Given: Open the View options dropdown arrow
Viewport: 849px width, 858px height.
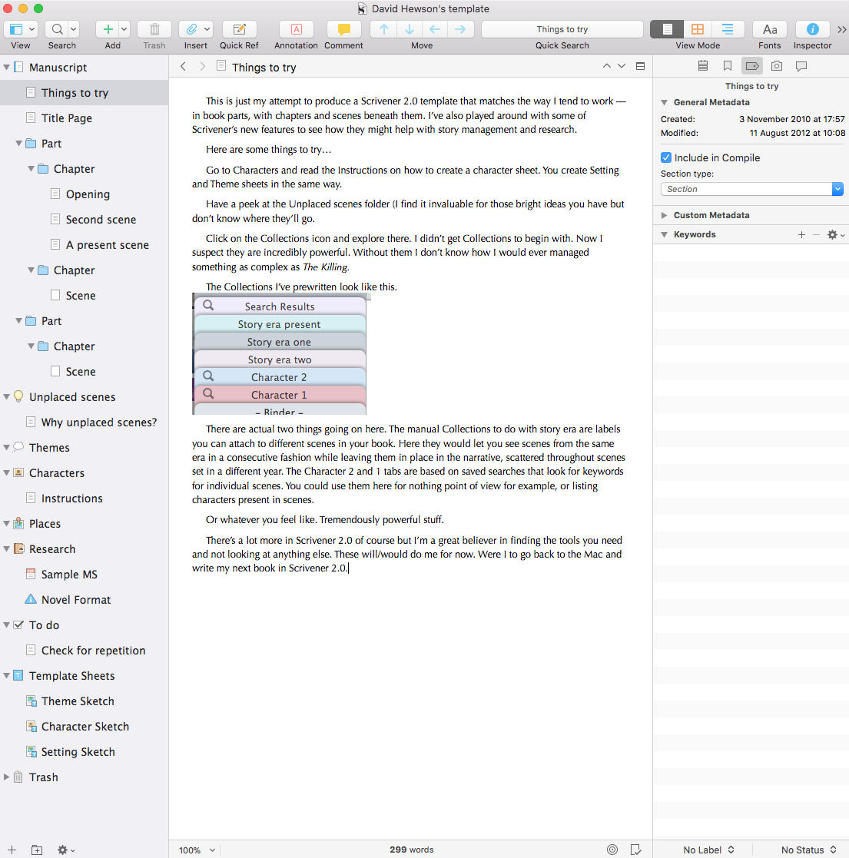Looking at the screenshot, I should coord(32,29).
